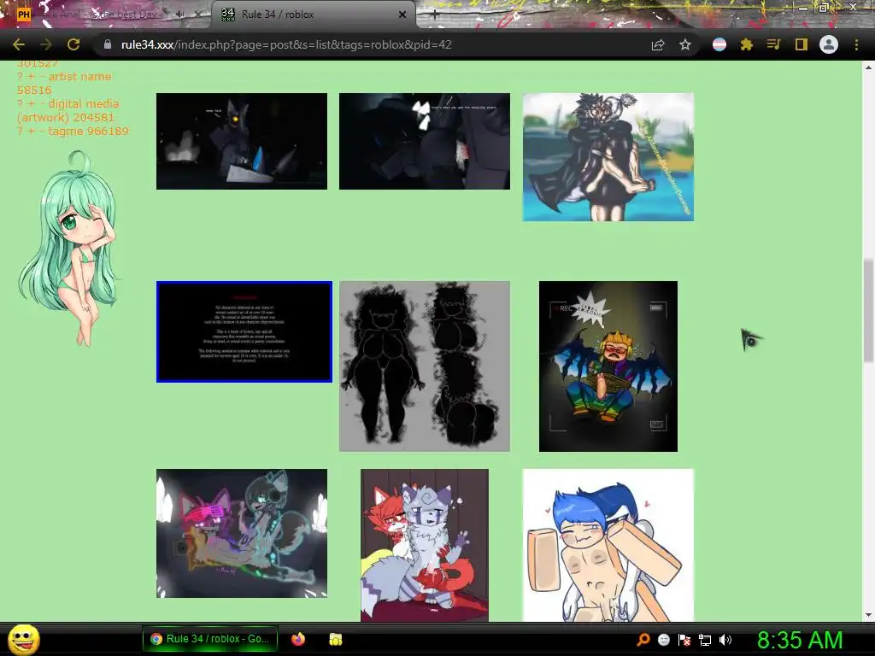875x656 pixels.
Task: Open the network tray icon
Action: [x=705, y=640]
